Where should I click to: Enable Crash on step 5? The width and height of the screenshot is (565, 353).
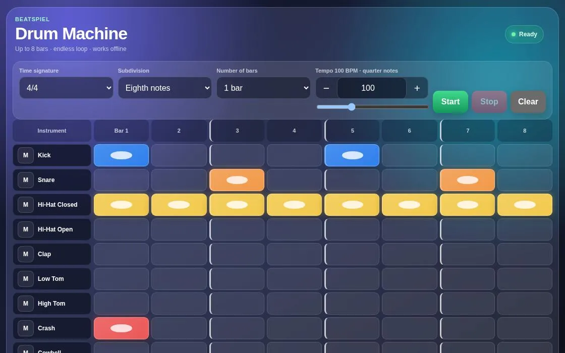coord(352,328)
